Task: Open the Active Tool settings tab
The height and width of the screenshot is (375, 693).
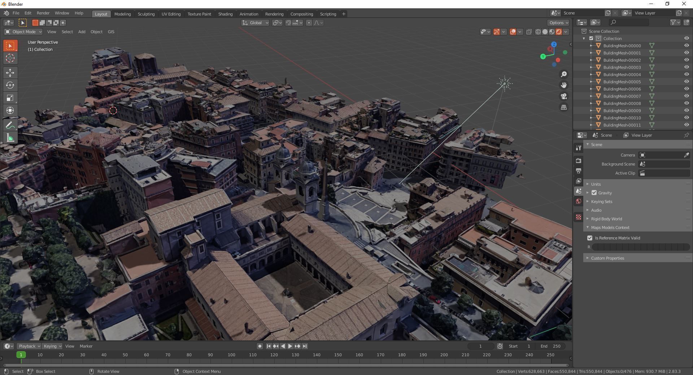Action: click(x=579, y=148)
